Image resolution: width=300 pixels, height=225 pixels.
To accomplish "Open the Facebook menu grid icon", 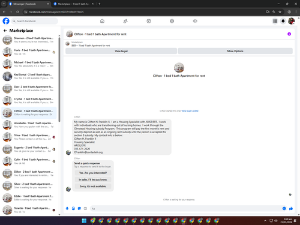I will 275,21.
